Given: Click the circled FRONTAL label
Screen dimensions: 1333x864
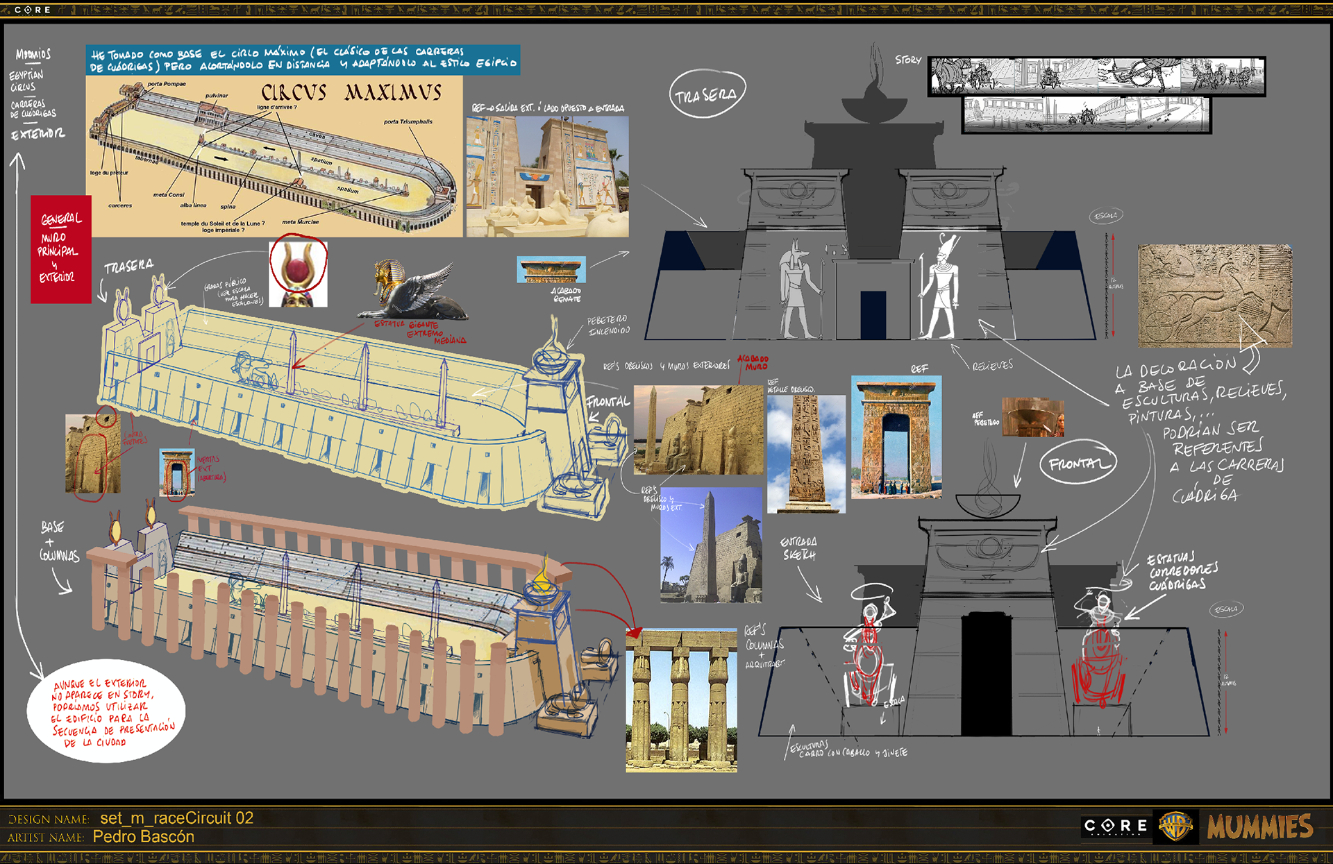Looking at the screenshot, I should click(1078, 462).
